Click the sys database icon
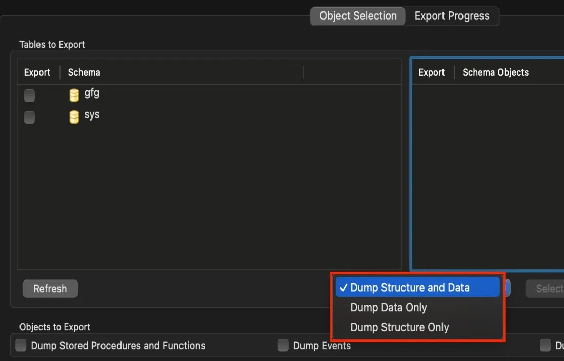This screenshot has height=361, width=564. pos(74,117)
